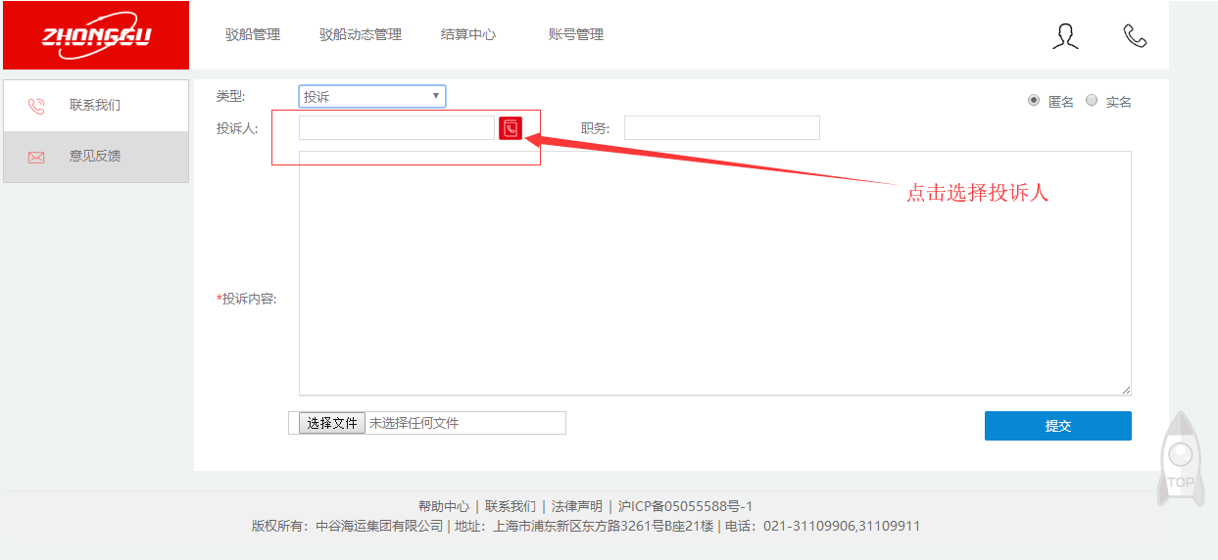Open 驳船管理 menu
The height and width of the screenshot is (560, 1218).
point(253,34)
